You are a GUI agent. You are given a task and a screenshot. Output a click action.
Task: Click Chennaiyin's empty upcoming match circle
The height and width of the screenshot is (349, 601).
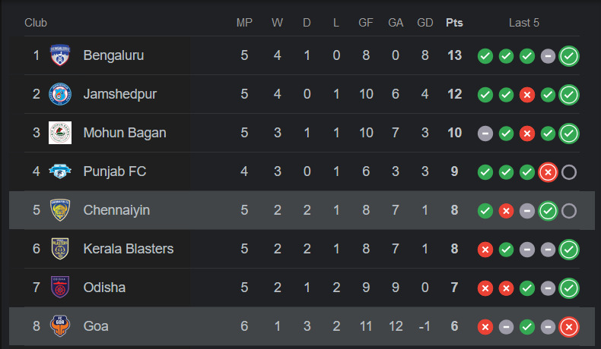point(568,211)
